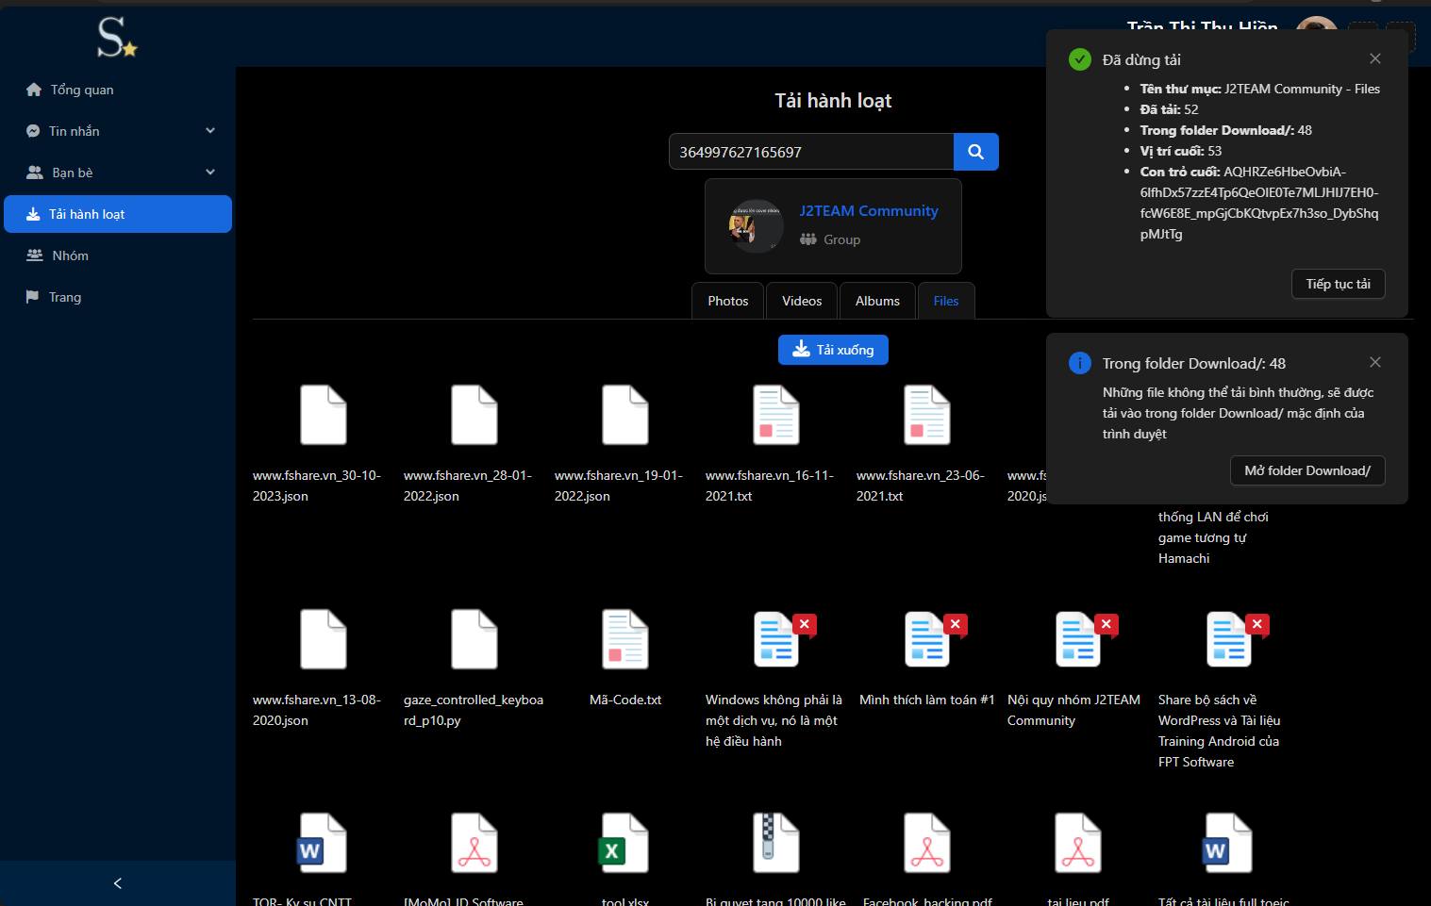Select gaze_controlled_keyboard_p10.py file icon

tap(474, 639)
